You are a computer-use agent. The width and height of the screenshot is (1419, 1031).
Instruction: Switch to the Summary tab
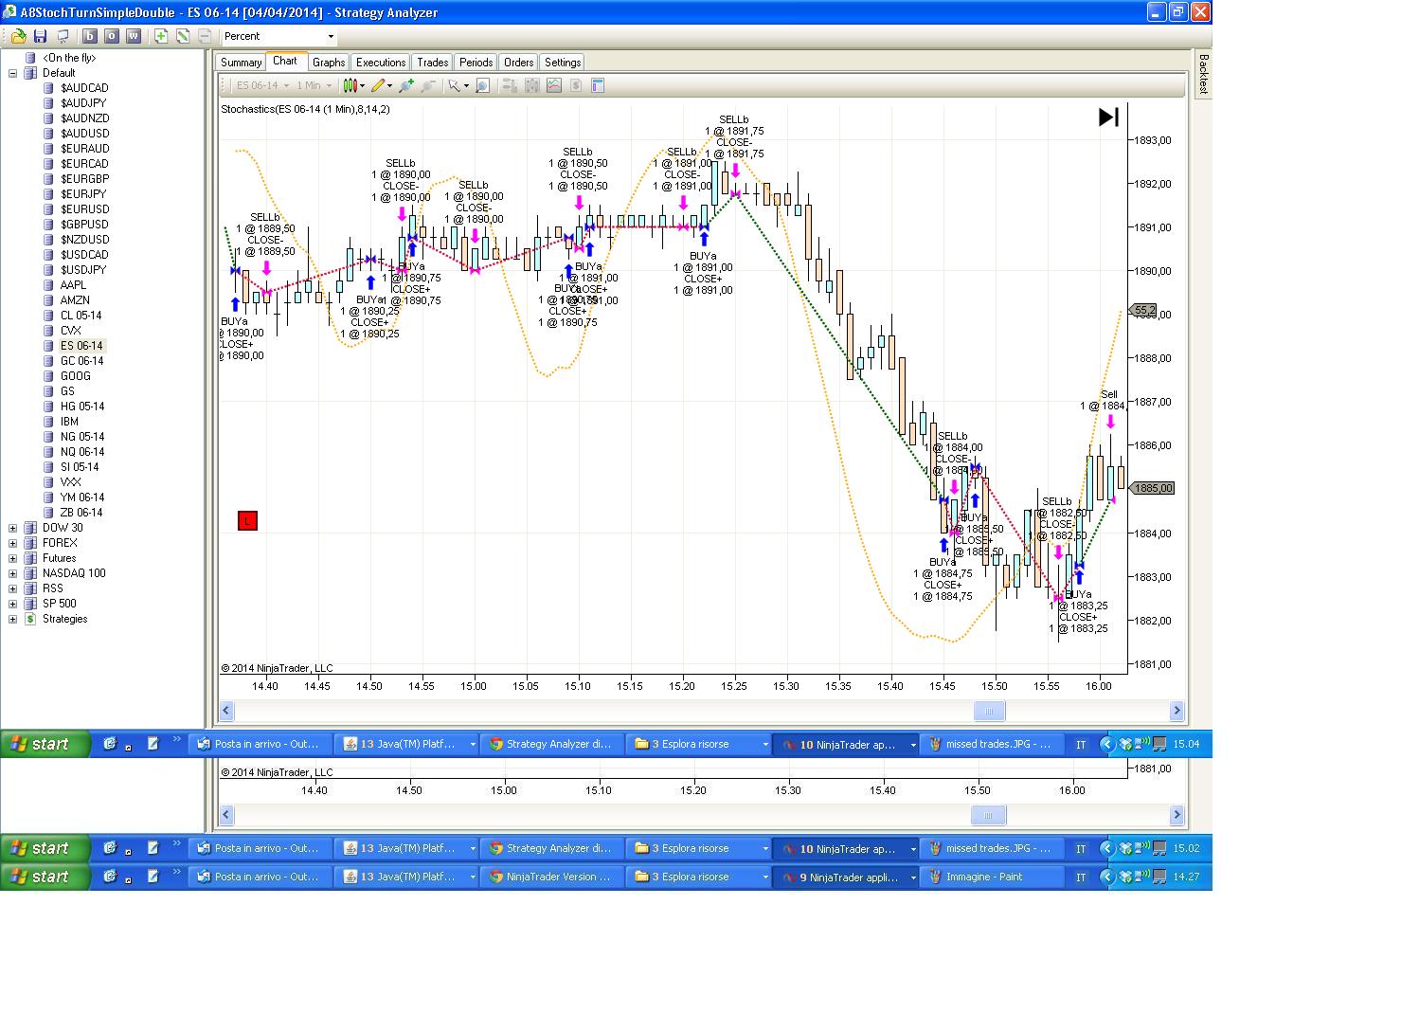point(241,63)
